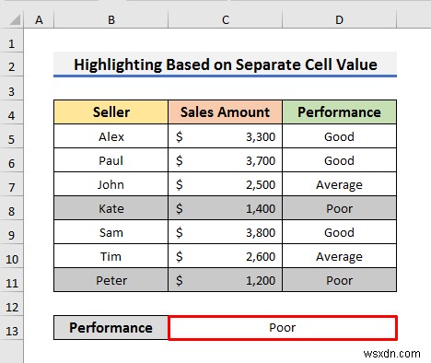Select the cell containing 'Peter'

tap(111, 280)
